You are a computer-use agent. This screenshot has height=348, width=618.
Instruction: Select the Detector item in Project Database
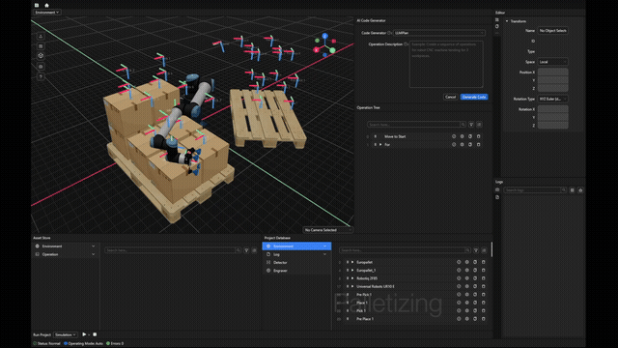pyautogui.click(x=296, y=262)
